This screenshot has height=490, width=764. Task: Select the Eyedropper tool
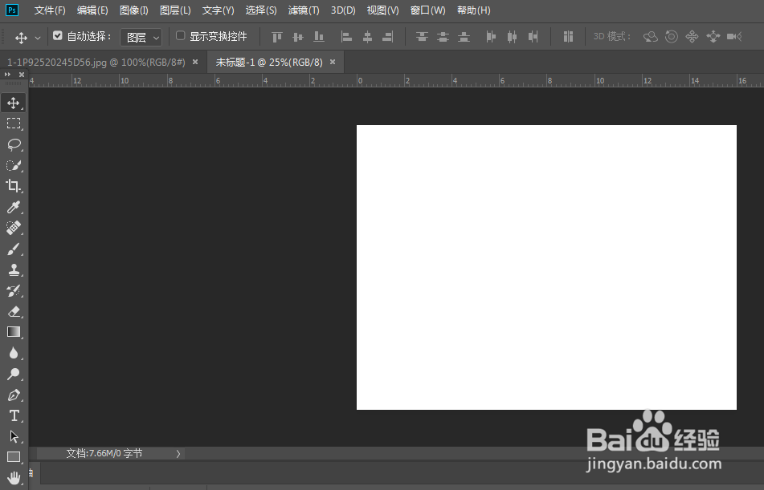click(x=14, y=207)
